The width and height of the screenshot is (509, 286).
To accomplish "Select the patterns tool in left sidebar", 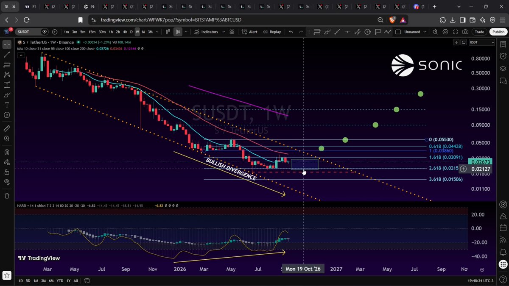I will point(7,75).
